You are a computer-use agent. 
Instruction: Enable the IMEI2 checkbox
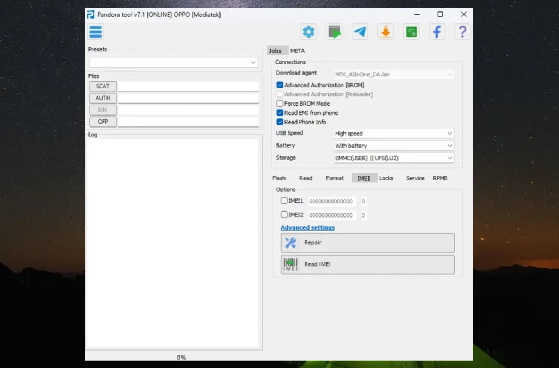click(x=284, y=215)
